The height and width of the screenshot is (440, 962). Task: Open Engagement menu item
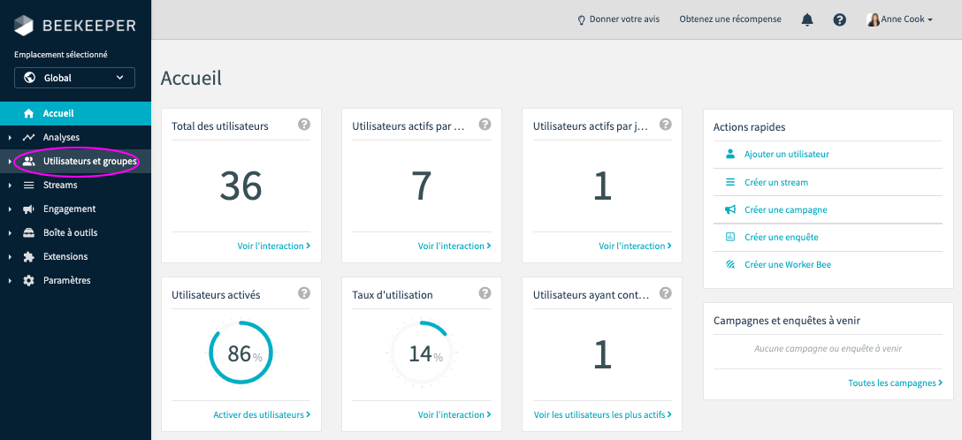click(x=69, y=209)
